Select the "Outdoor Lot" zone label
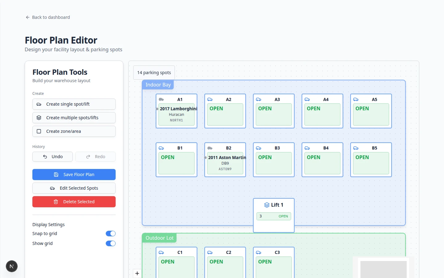The width and height of the screenshot is (444, 278). tap(159, 238)
